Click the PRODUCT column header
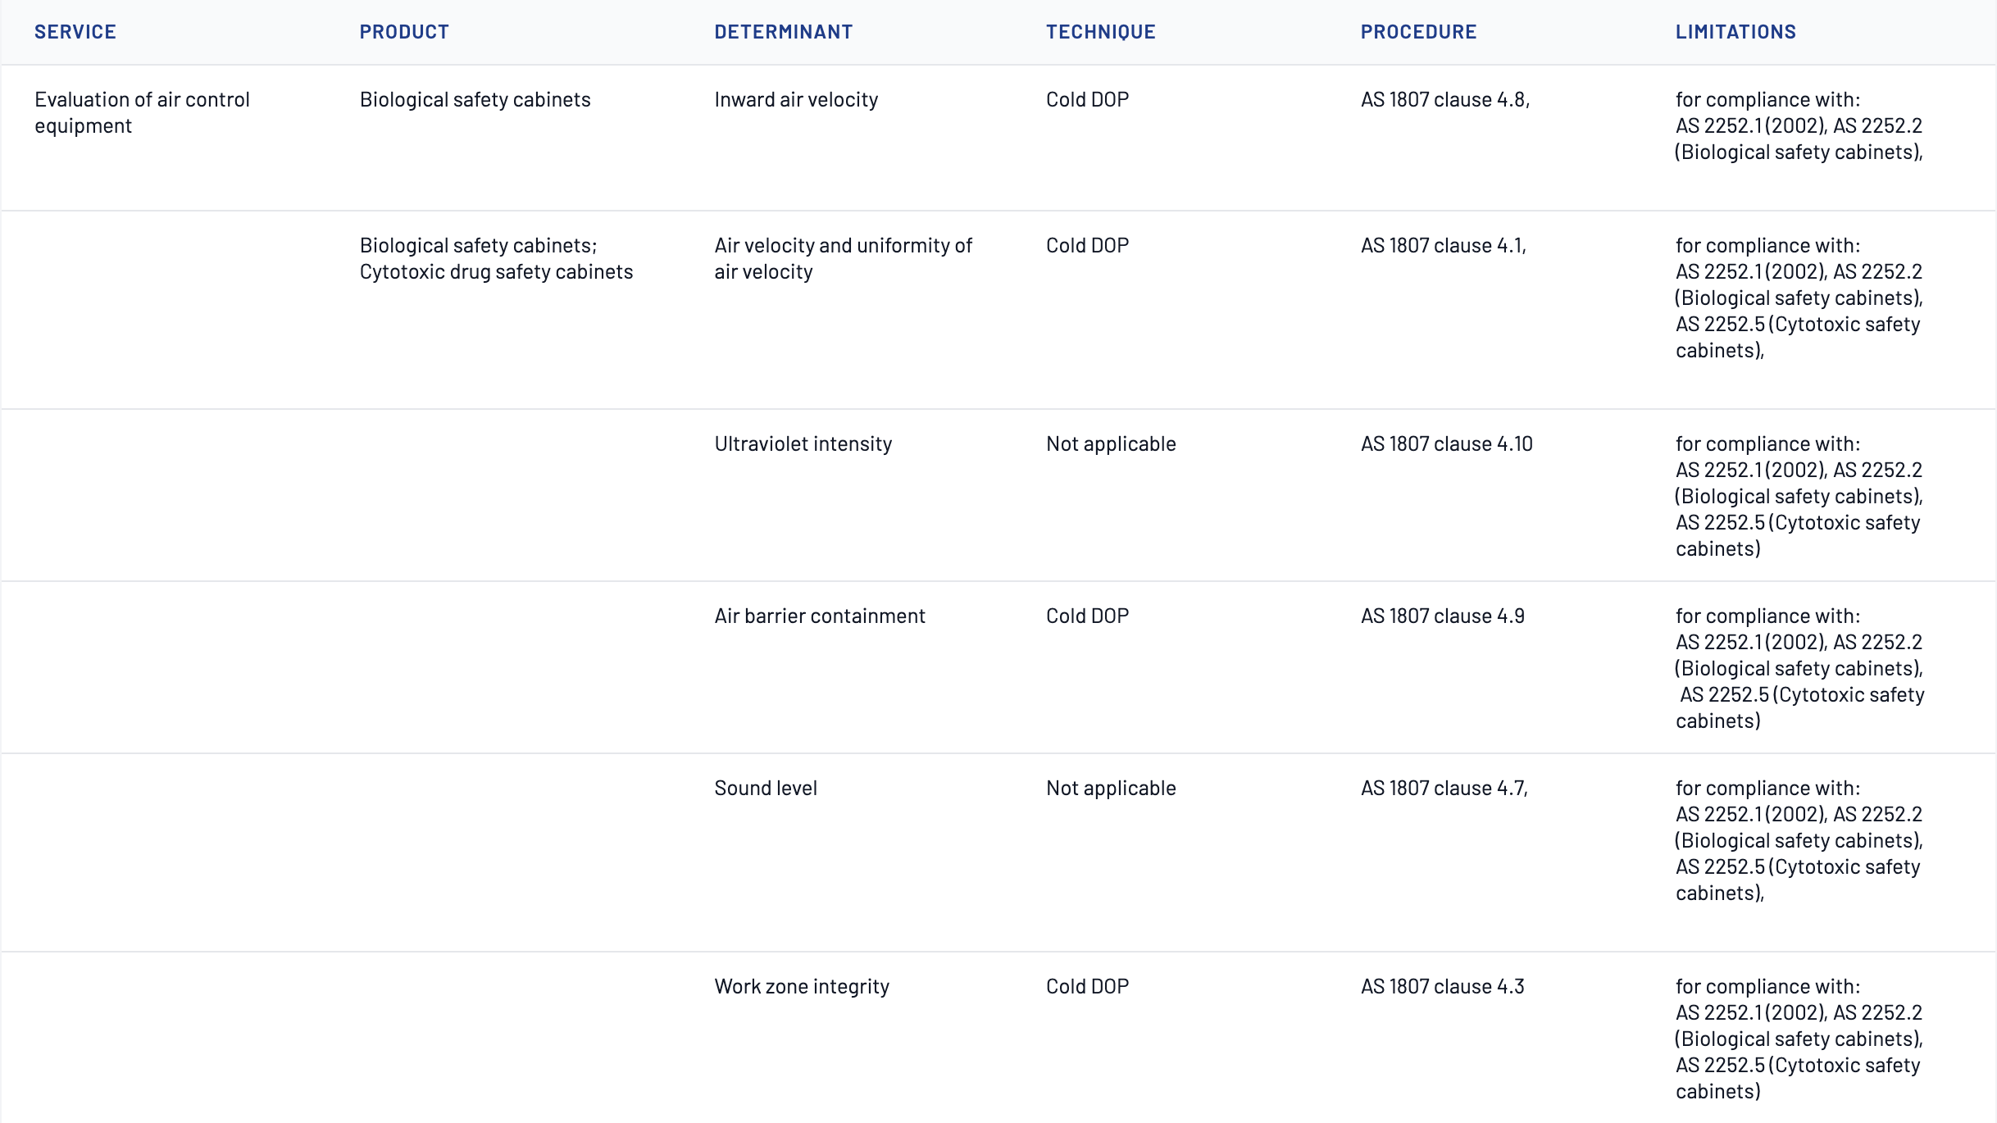The width and height of the screenshot is (1997, 1123). pos(404,32)
